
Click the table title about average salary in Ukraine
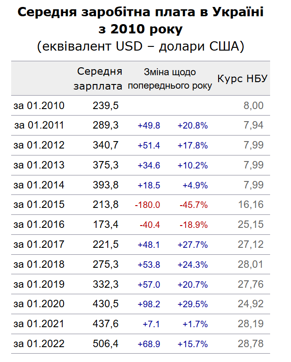click(140, 20)
